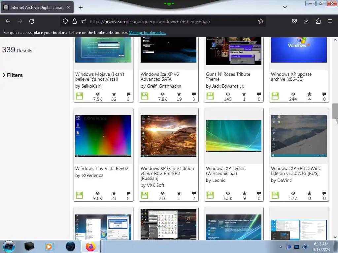Open Windows XP update archive title

(291, 76)
